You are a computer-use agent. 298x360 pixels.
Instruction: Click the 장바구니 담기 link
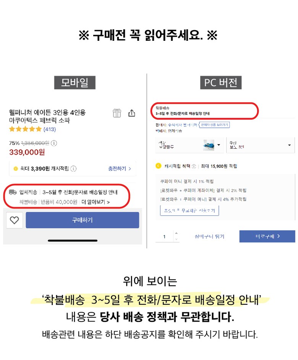(x=209, y=236)
